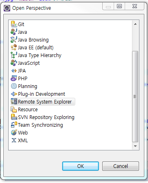The image size is (148, 183).
Task: Select the "Java" perspective entry
Action: [22, 32]
